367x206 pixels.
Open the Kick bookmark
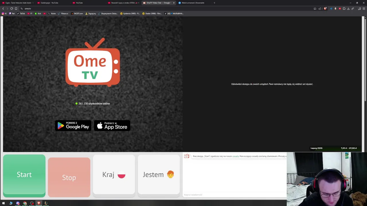pyautogui.click(x=38, y=13)
